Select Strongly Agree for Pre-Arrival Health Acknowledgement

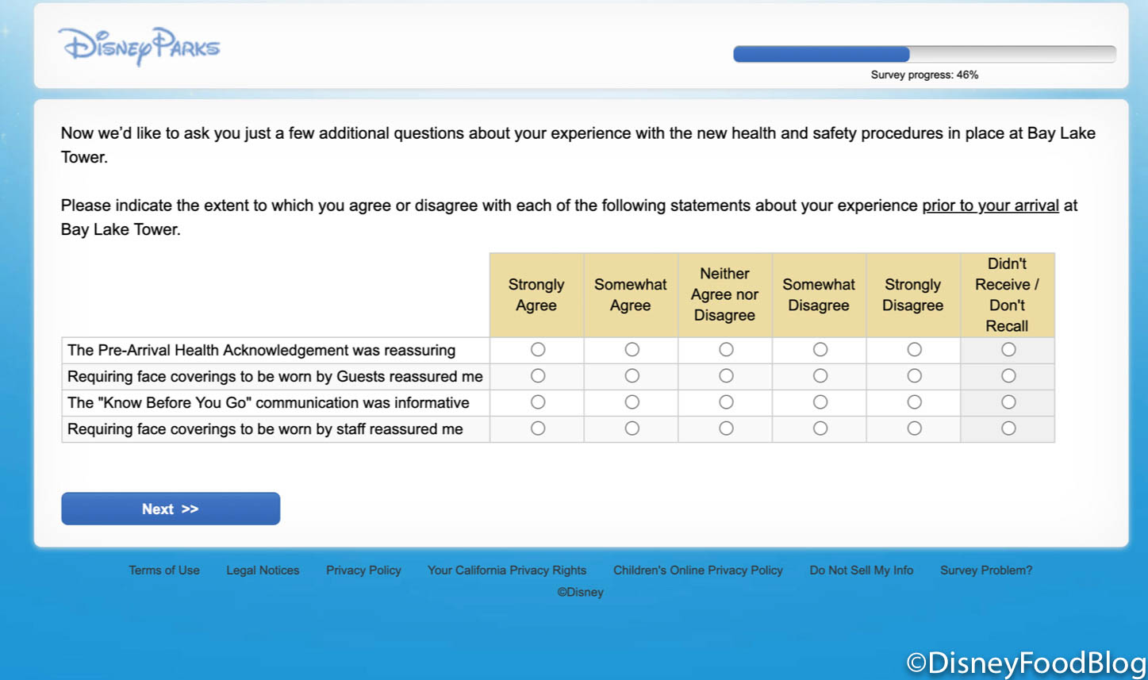(x=538, y=350)
